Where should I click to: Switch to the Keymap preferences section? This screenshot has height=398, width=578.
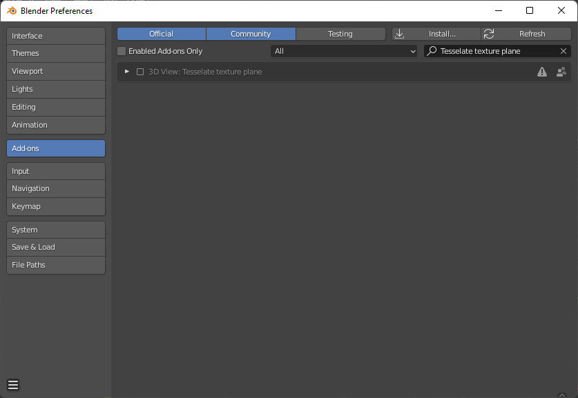point(56,206)
